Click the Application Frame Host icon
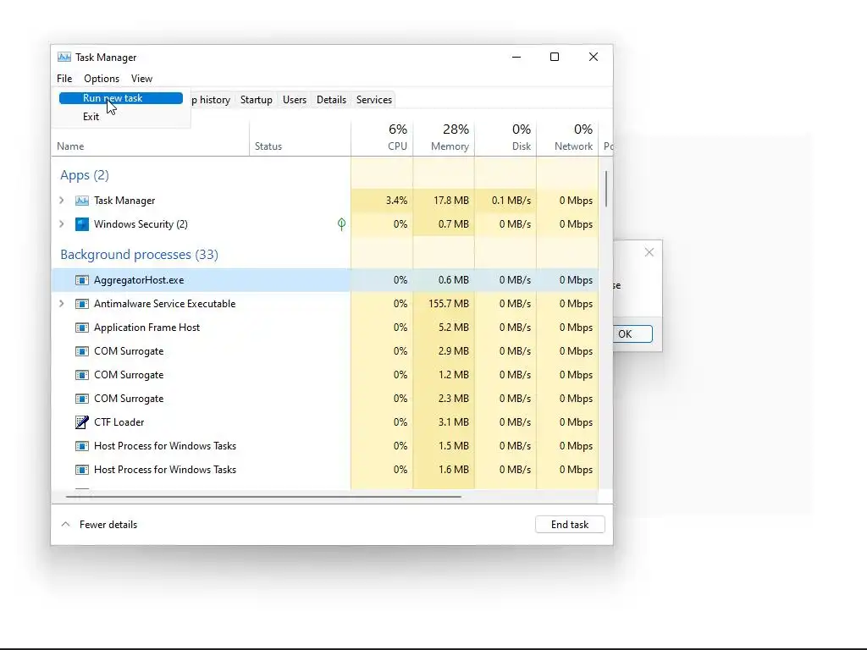 click(82, 328)
